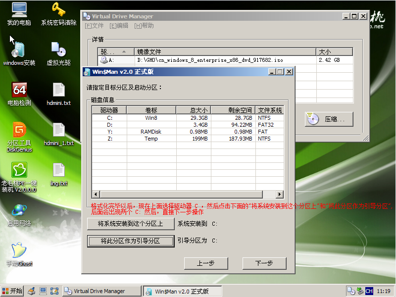Sort by 镜像文件 column header
Screen dimensions: 396x297
pyautogui.click(x=225, y=52)
